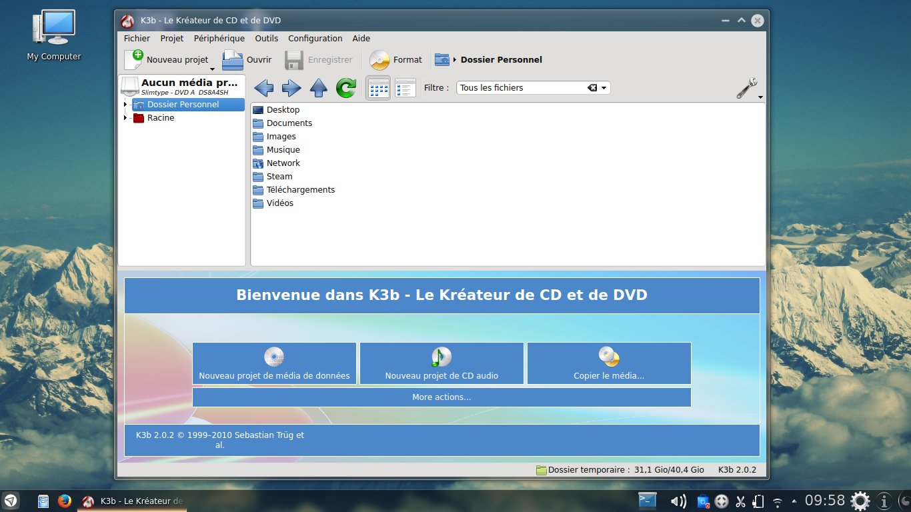Select the Steam folder

tap(273, 177)
